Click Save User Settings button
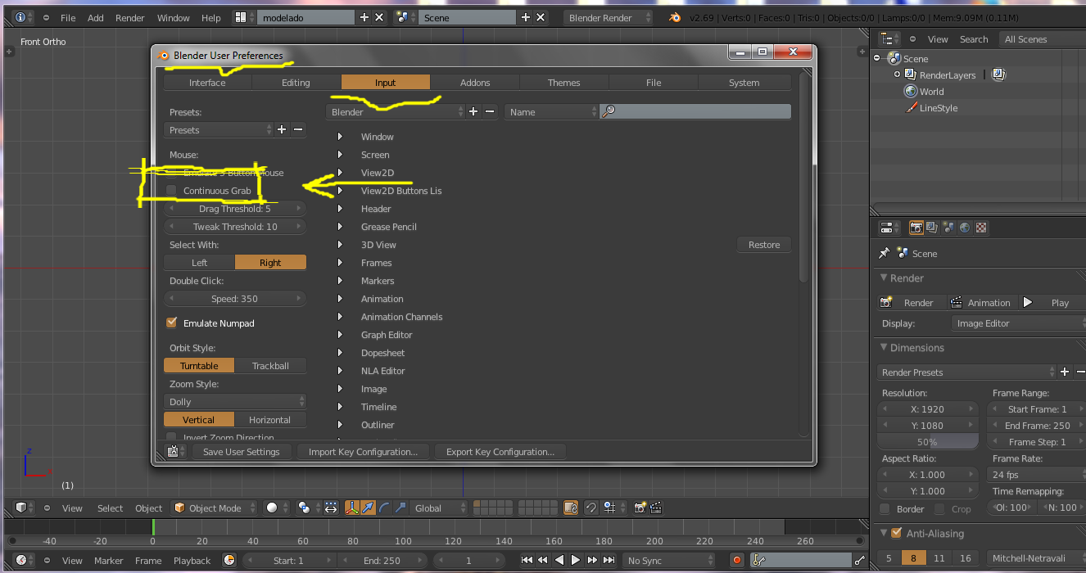 tap(241, 452)
